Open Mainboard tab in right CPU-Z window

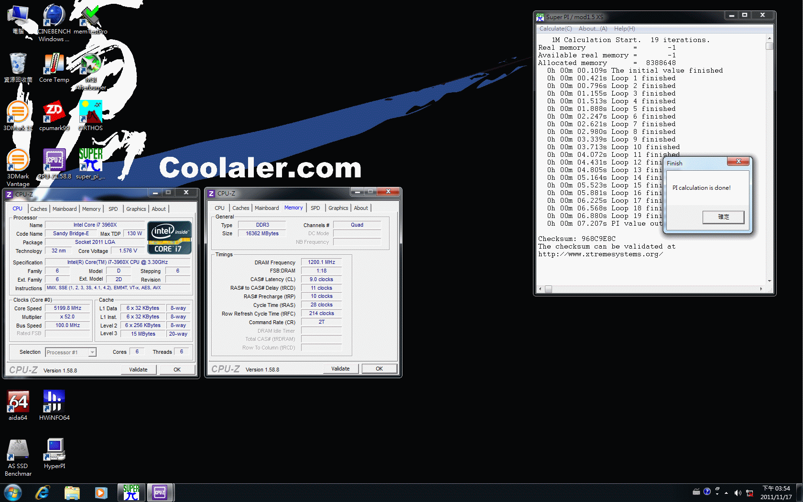267,208
